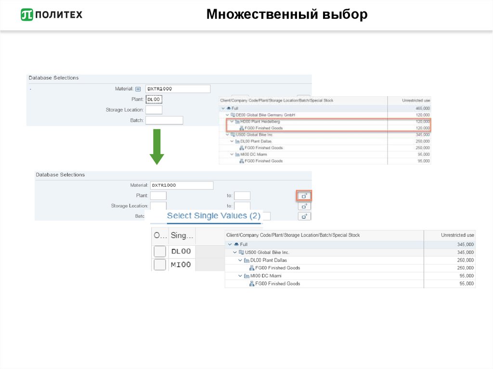This screenshot has height=369, width=493.
Task: Open the Select Single Values (2) tab
Action: click(x=213, y=216)
